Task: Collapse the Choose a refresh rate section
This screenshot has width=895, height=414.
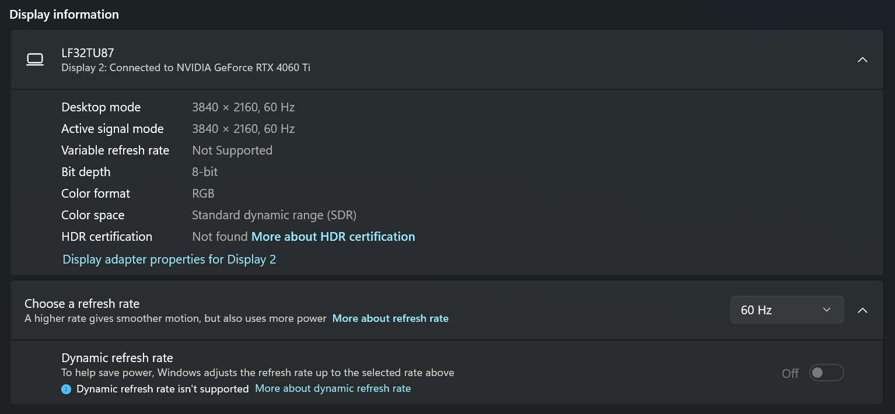Action: tap(862, 310)
